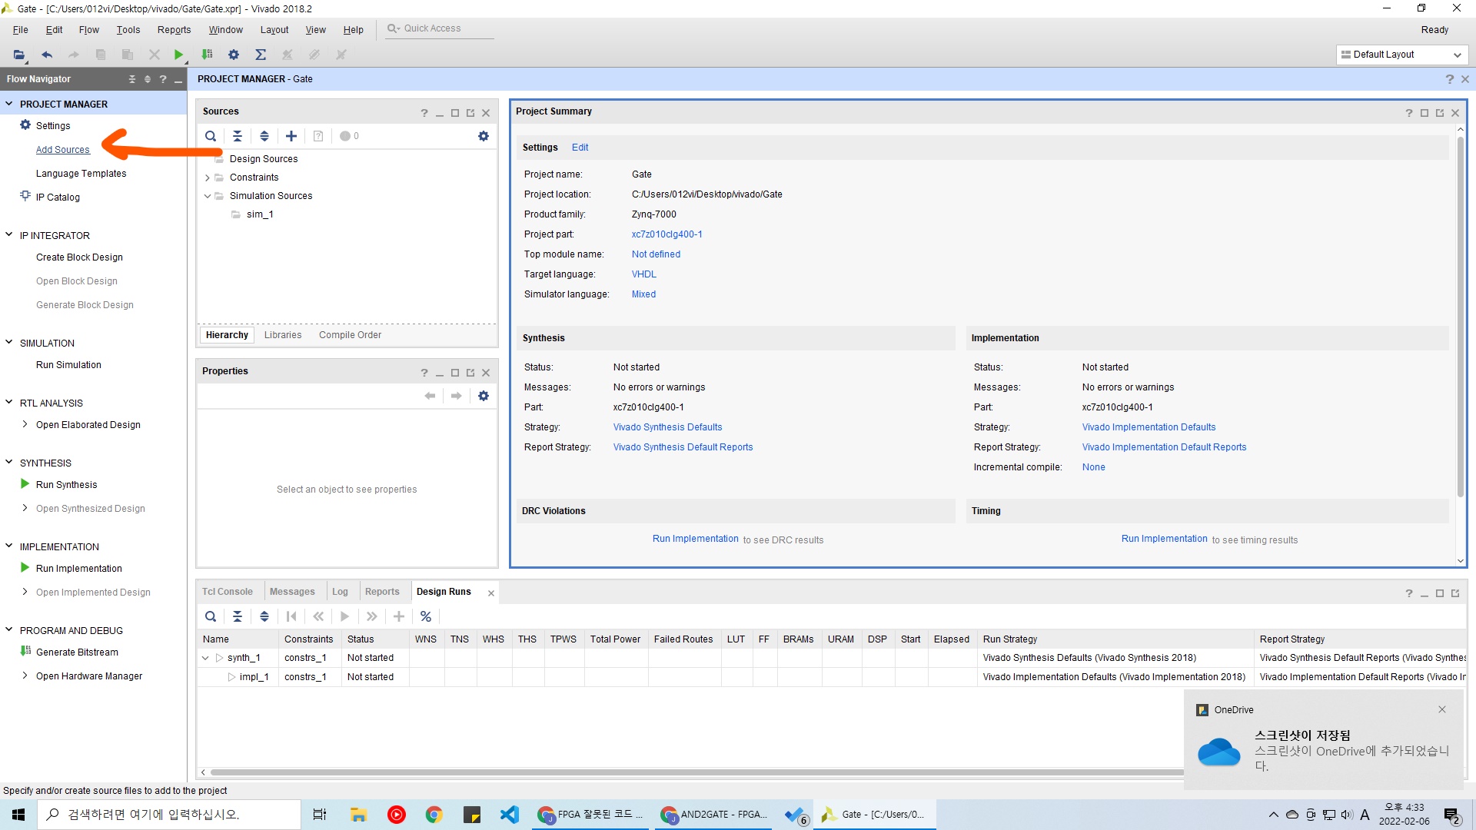Open Settings gear in main toolbar
This screenshot has height=830, width=1476.
pos(234,55)
